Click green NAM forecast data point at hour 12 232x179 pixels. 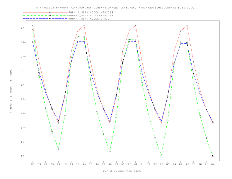coord(59,149)
